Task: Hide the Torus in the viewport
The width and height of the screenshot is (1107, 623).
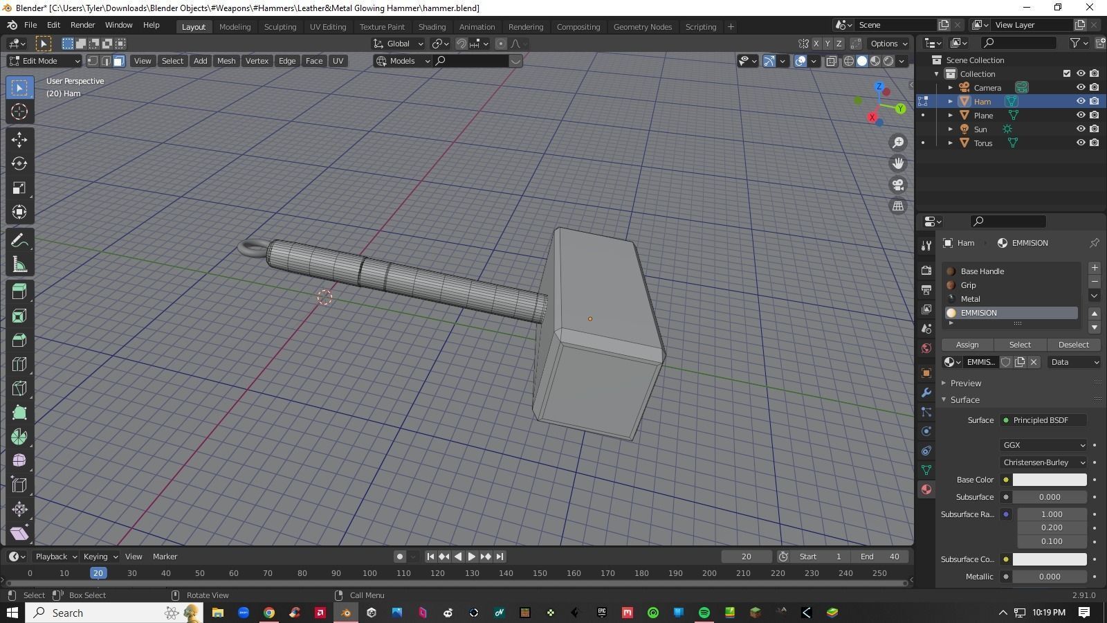Action: [x=1081, y=143]
